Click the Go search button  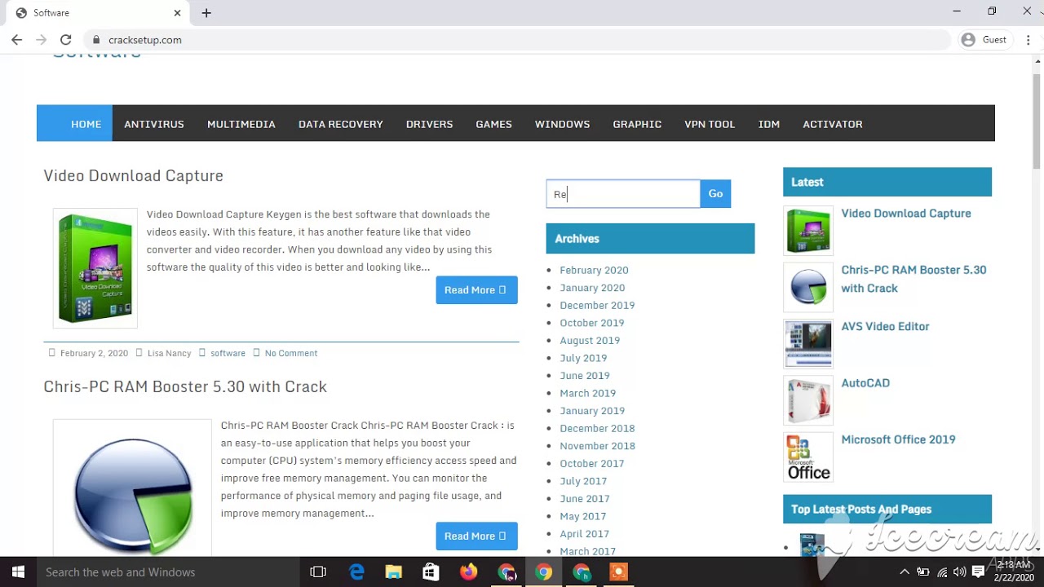715,194
